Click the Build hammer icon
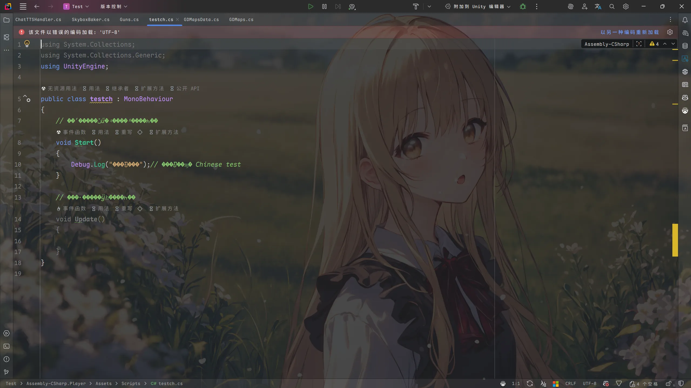This screenshot has height=388, width=691. (415, 6)
